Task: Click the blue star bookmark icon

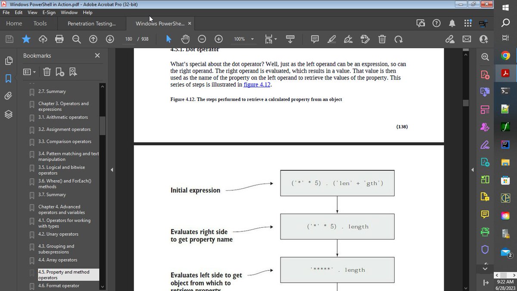Action: coord(26,39)
